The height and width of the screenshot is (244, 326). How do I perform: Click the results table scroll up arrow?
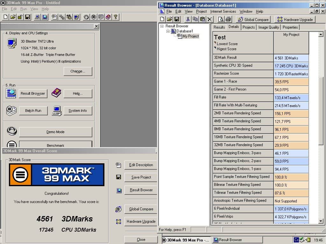click(321, 34)
